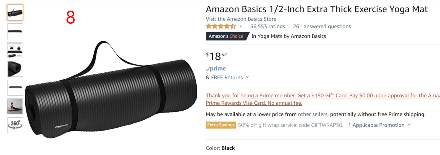Image resolution: width=440 pixels, height=155 pixels.
Task: Select the first rolled mat thumbnail
Action: click(15, 13)
